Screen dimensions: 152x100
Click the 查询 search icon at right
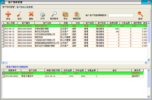tap(140, 14)
